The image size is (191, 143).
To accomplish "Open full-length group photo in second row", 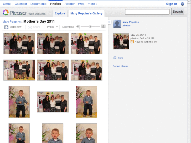I will click(x=19, y=70).
